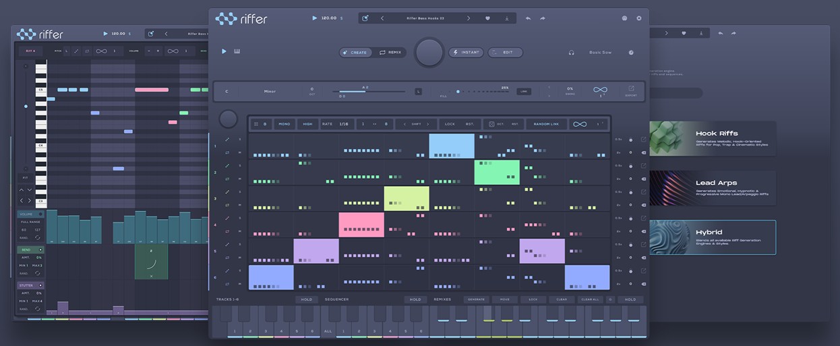Viewport: 840px width, 346px height.
Task: Click the track 1 delete backspace icon
Action: 643,152
